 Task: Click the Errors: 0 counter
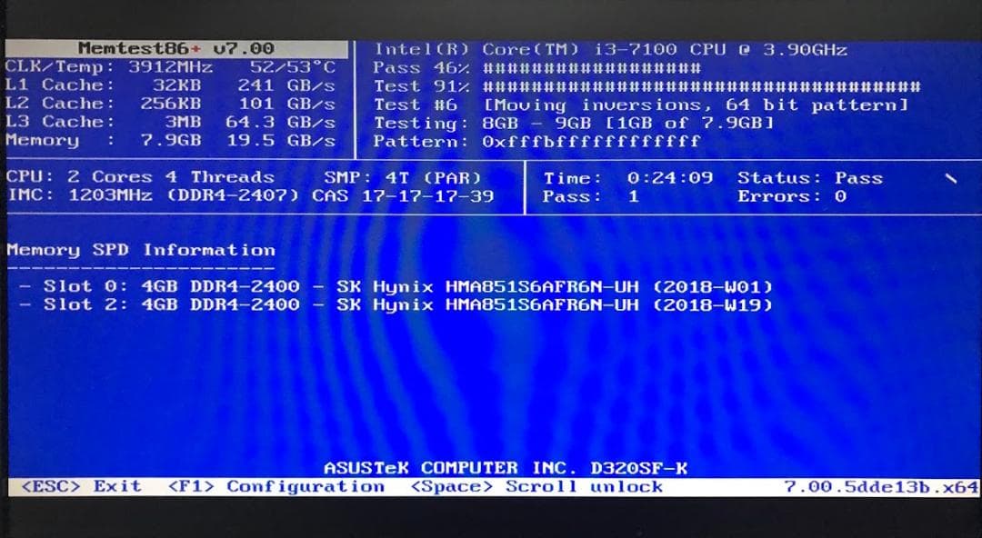pyautogui.click(x=791, y=197)
